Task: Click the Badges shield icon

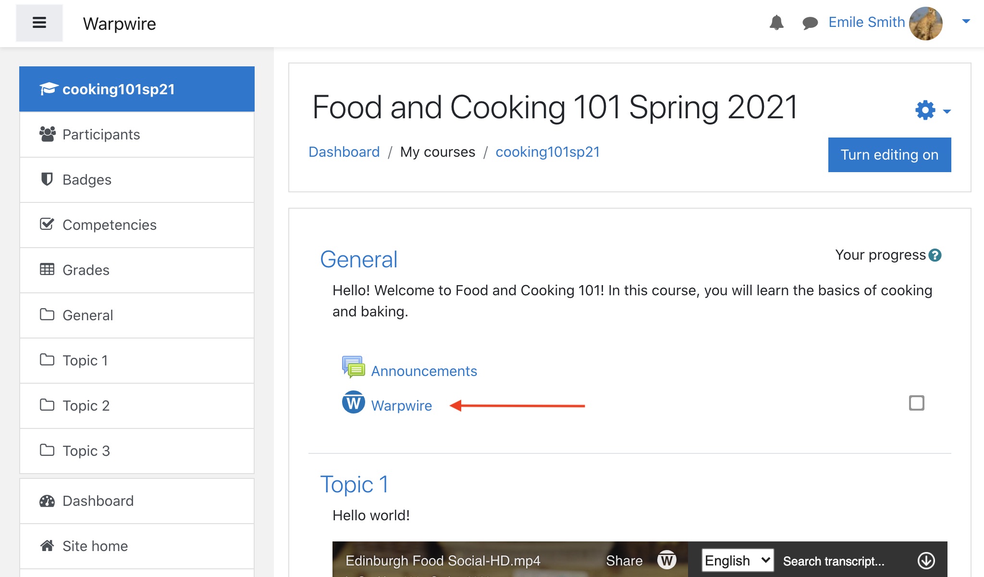Action: pos(47,179)
